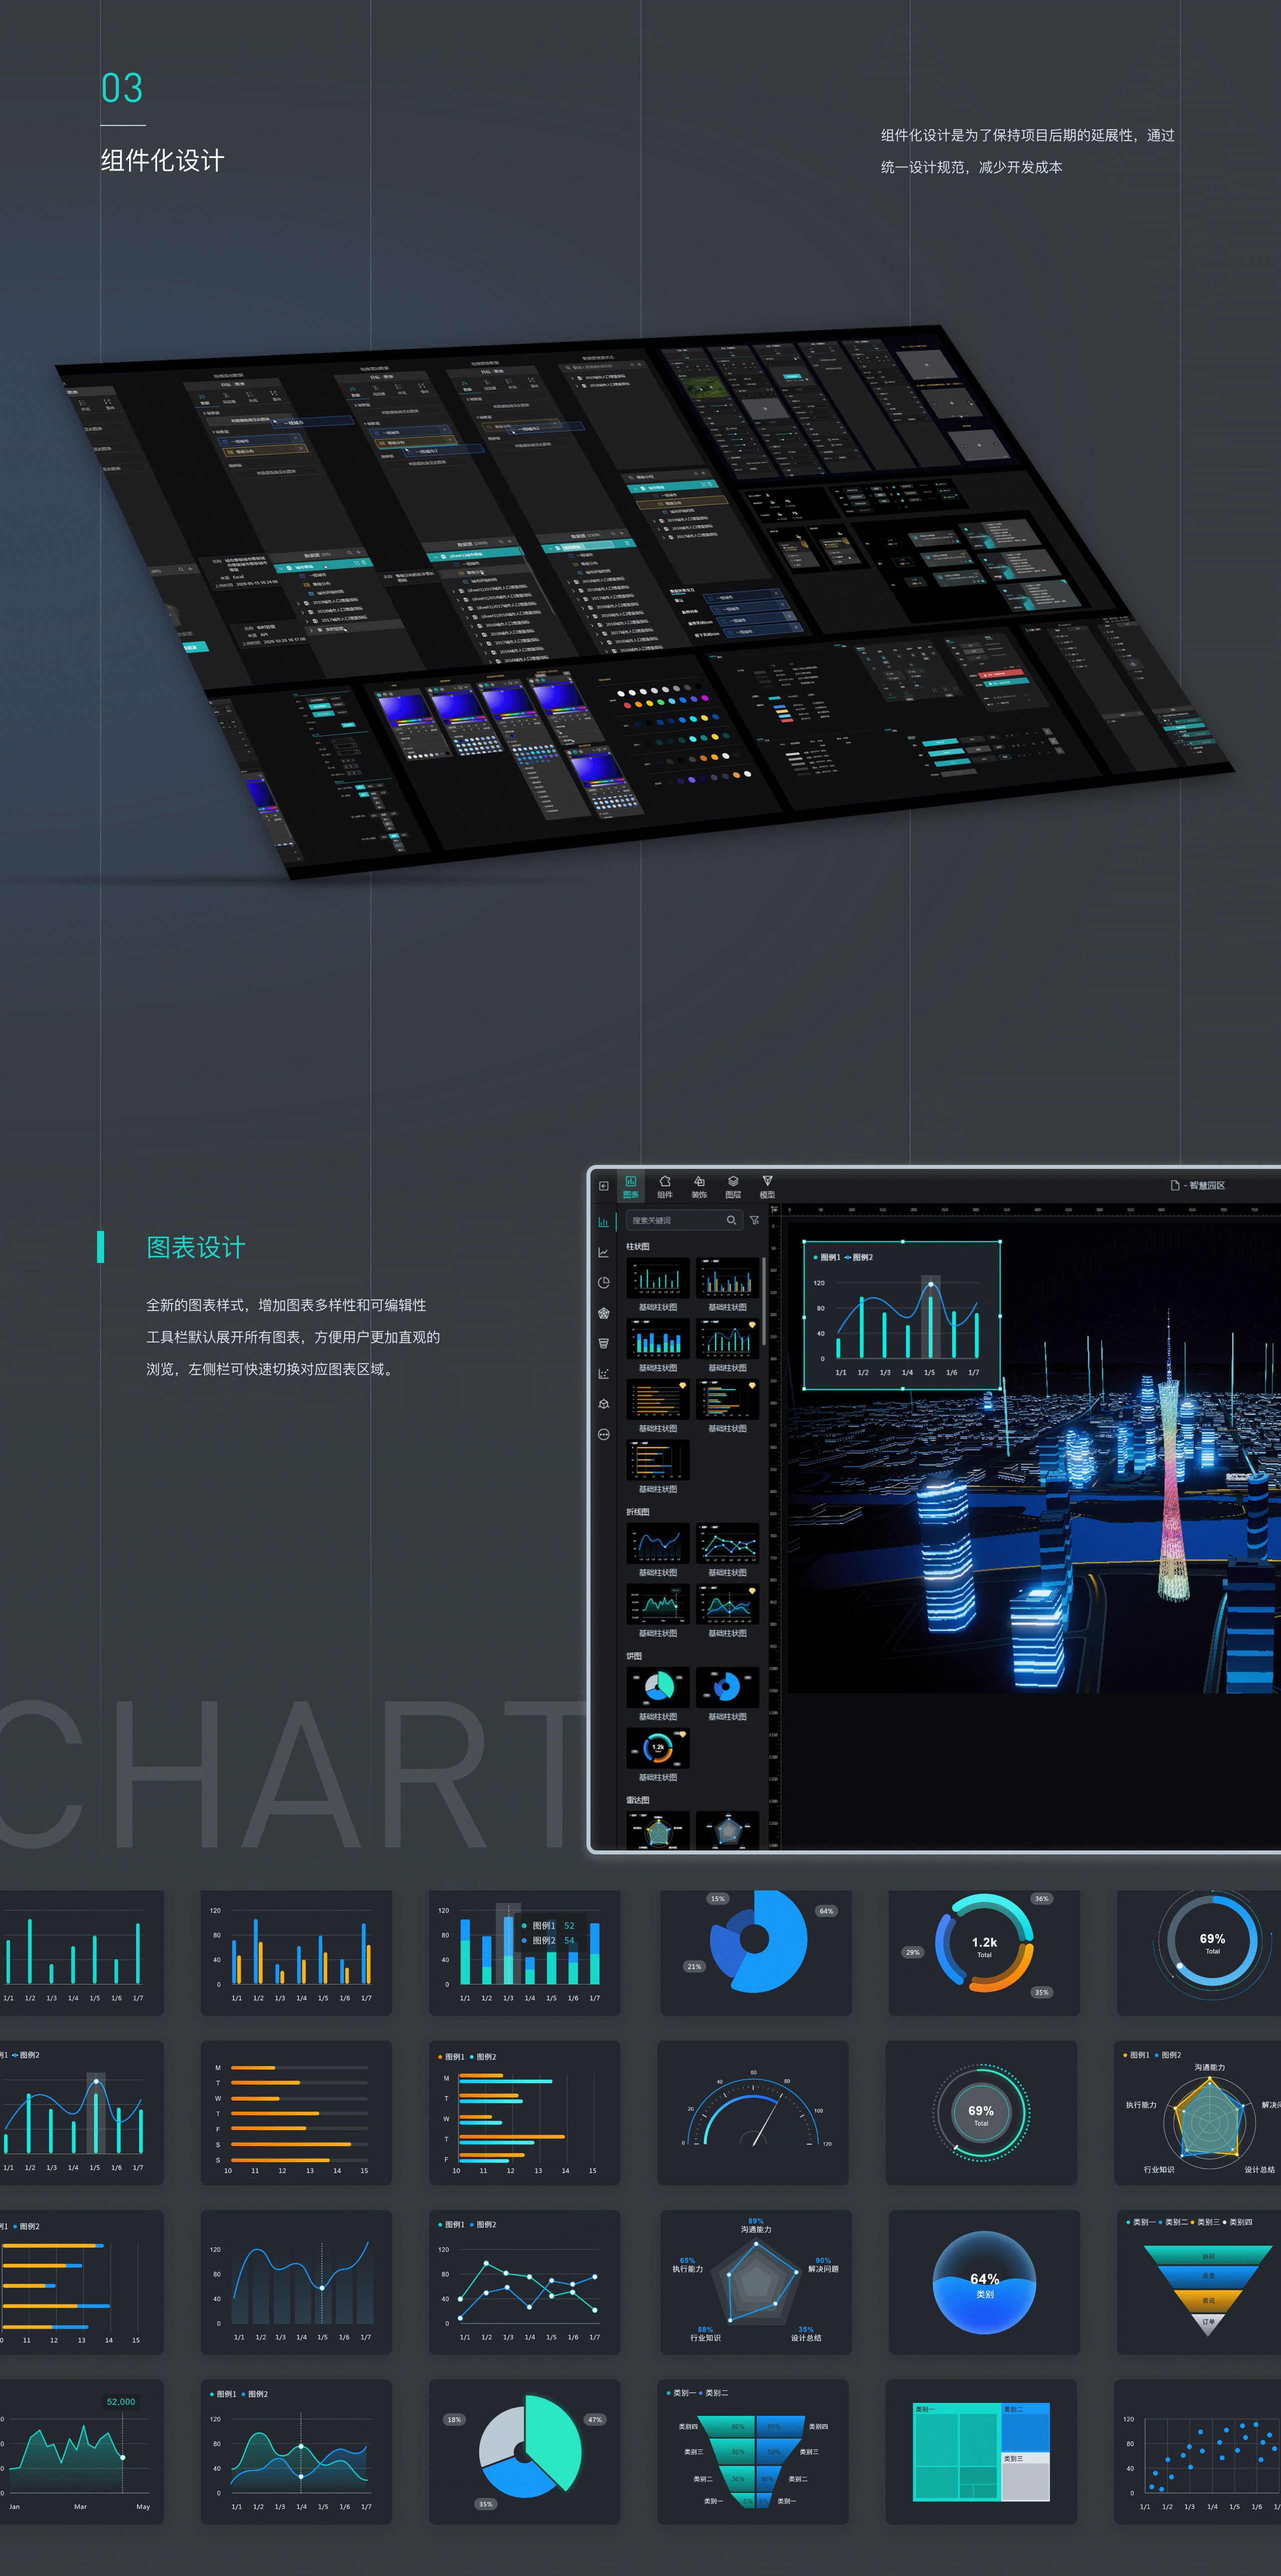The height and width of the screenshot is (2576, 1281).
Task: Select the pie chart sidebar icon
Action: coord(603,1283)
